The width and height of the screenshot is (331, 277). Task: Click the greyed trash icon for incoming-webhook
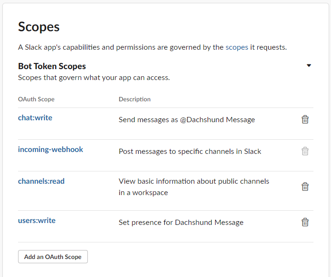(305, 151)
